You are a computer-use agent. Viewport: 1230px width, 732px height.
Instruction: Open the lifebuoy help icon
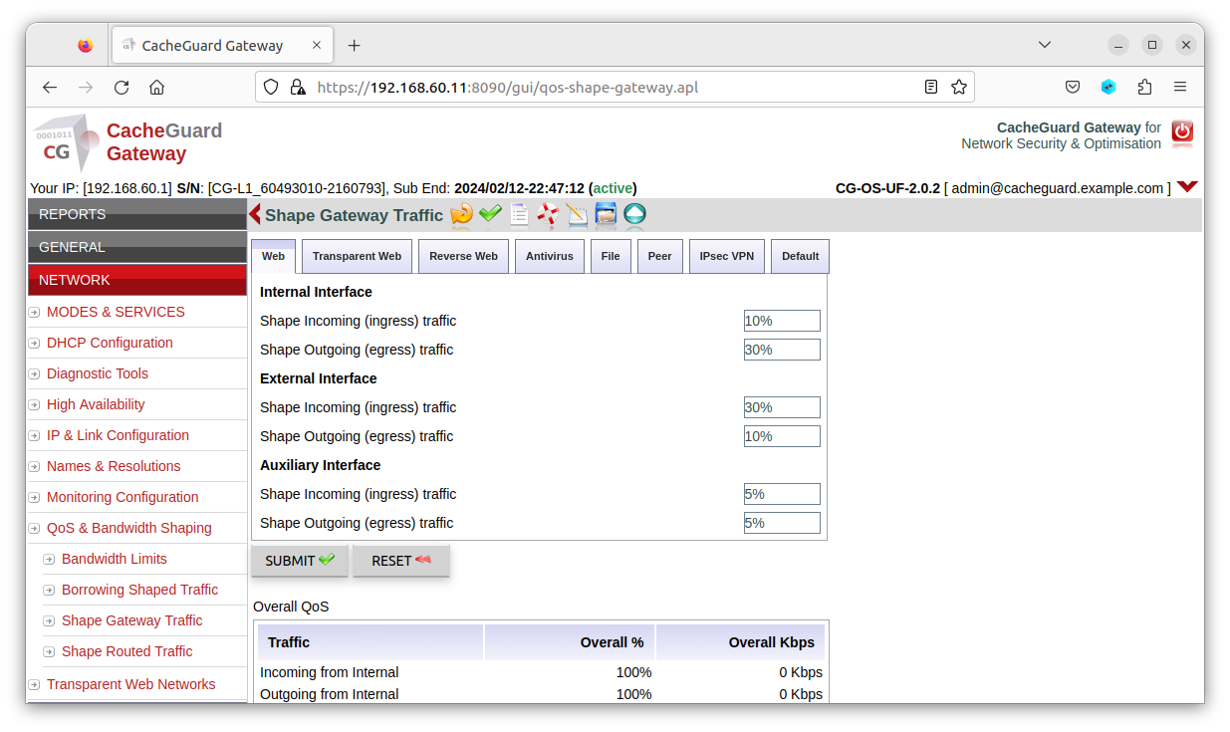pyautogui.click(x=548, y=214)
